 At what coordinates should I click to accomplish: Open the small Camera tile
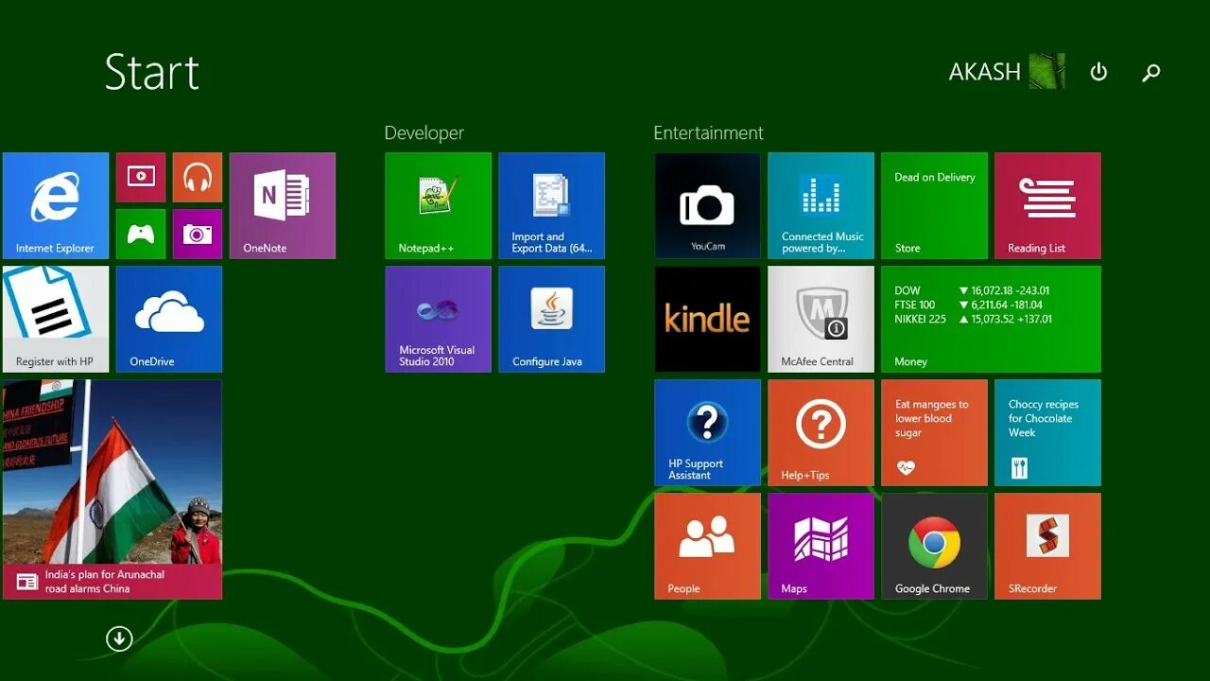[x=198, y=234]
